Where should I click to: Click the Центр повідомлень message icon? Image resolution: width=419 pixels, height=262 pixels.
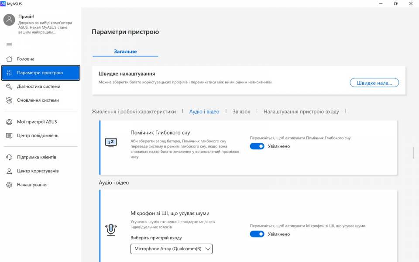click(x=9, y=136)
